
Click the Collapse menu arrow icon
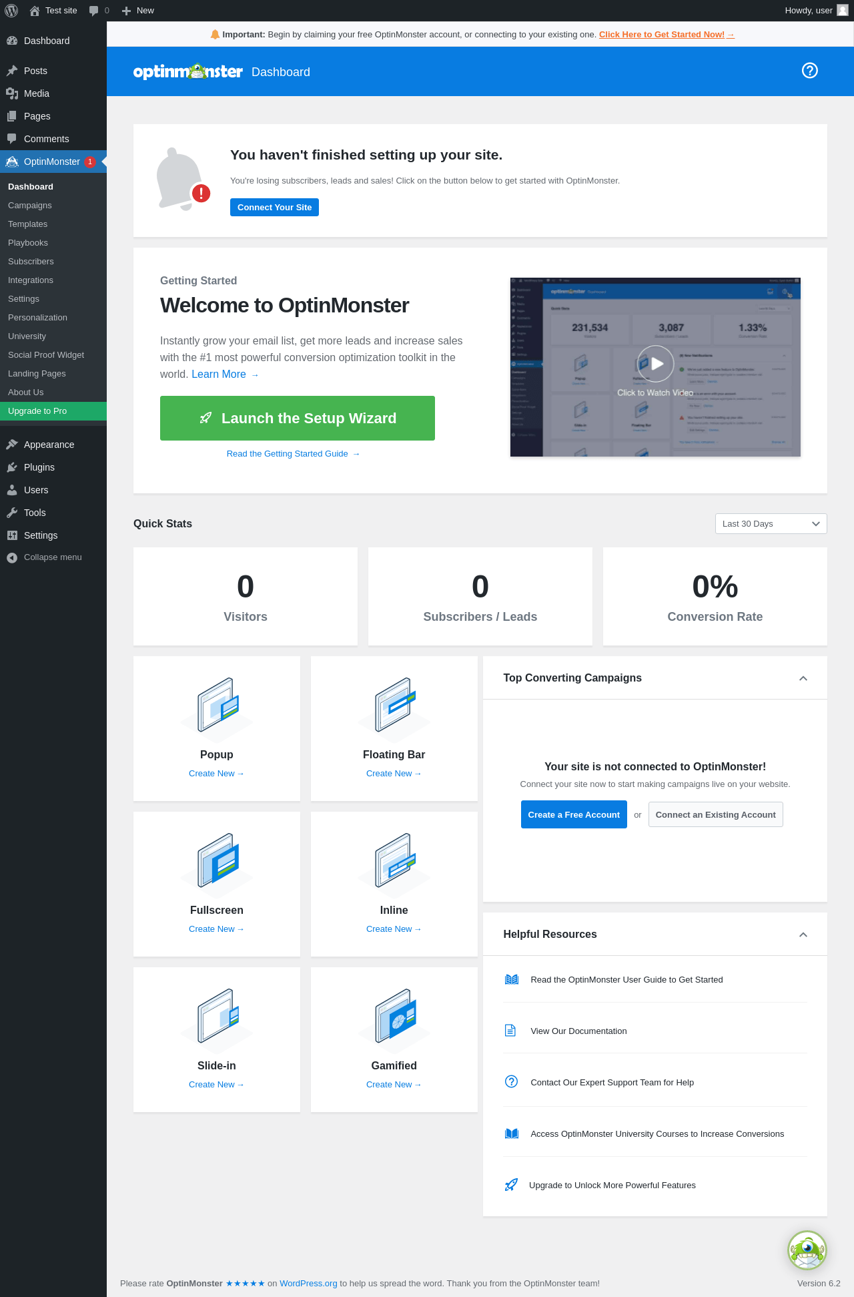click(x=12, y=557)
